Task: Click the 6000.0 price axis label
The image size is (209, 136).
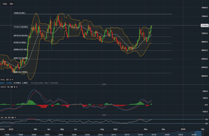Action: click(204, 76)
